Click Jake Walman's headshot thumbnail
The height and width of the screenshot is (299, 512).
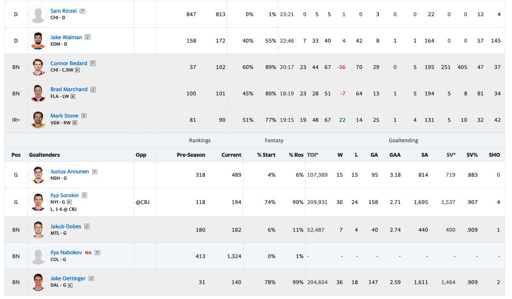click(x=38, y=41)
